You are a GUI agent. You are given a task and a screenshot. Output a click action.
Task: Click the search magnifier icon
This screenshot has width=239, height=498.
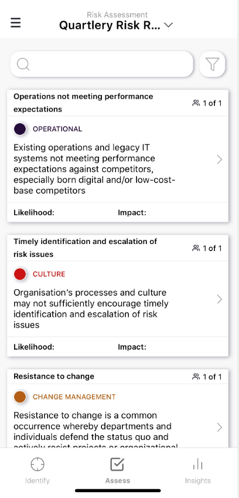(23, 65)
